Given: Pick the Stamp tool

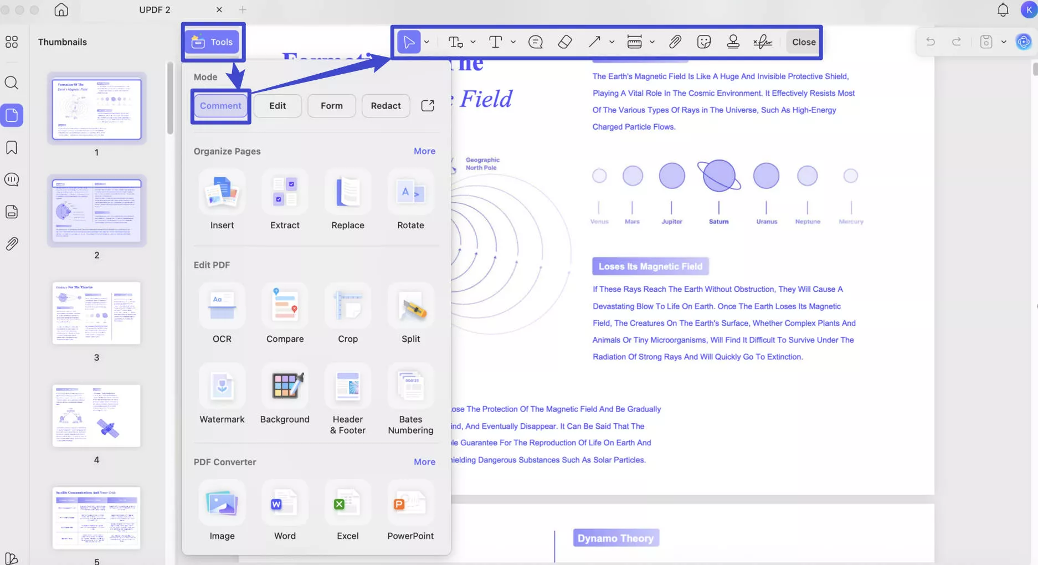Looking at the screenshot, I should tap(733, 42).
